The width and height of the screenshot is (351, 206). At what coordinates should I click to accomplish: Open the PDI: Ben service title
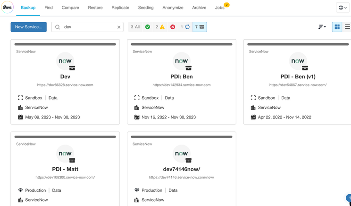coord(182,77)
